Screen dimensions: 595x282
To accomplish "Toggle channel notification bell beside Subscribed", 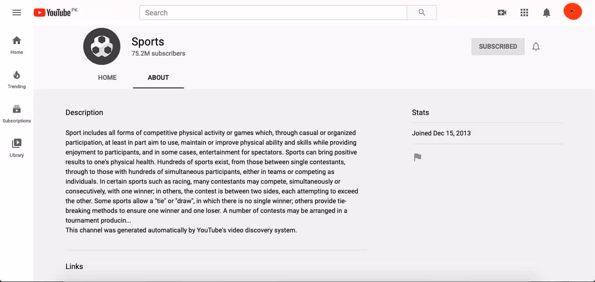I will coord(536,46).
